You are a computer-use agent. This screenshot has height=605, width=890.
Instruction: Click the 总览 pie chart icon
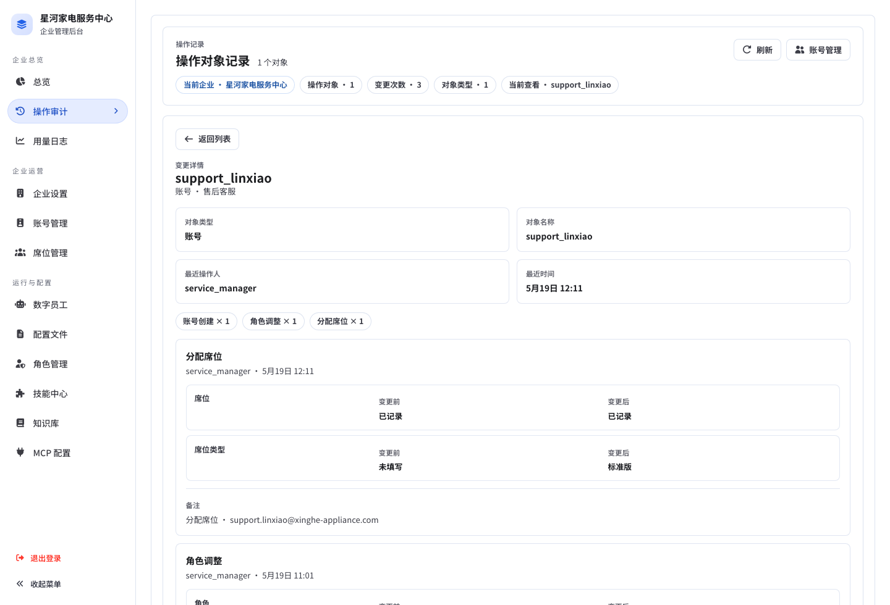point(20,81)
